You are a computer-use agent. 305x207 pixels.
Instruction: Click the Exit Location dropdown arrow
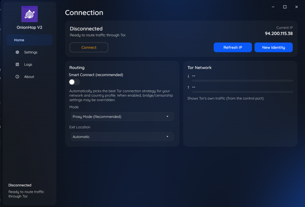(x=167, y=137)
